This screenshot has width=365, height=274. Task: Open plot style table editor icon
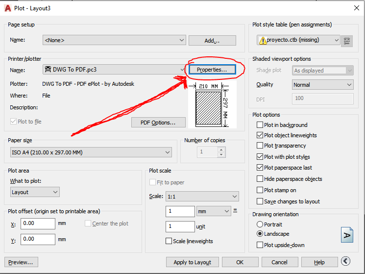346,41
